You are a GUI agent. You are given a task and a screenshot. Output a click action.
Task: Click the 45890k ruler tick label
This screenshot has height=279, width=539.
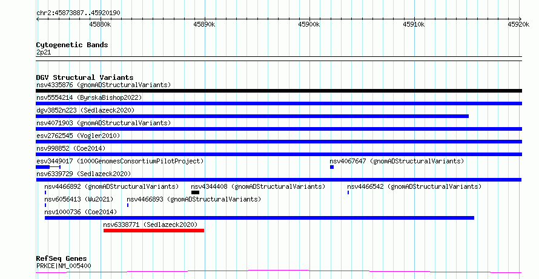[x=204, y=24]
